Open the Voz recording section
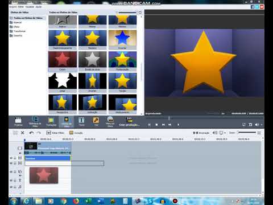The image size is (273, 205). [96, 122]
